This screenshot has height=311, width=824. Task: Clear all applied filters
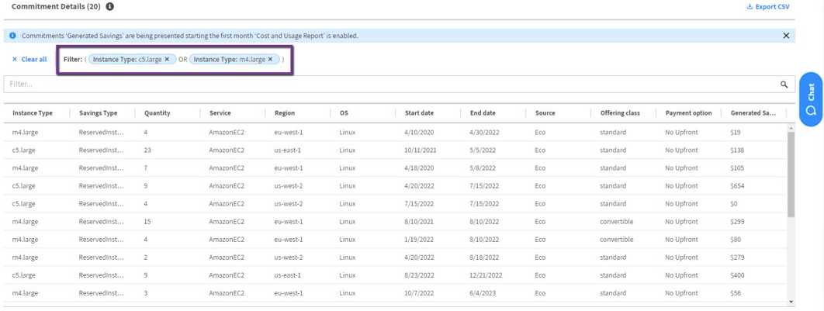(x=29, y=60)
